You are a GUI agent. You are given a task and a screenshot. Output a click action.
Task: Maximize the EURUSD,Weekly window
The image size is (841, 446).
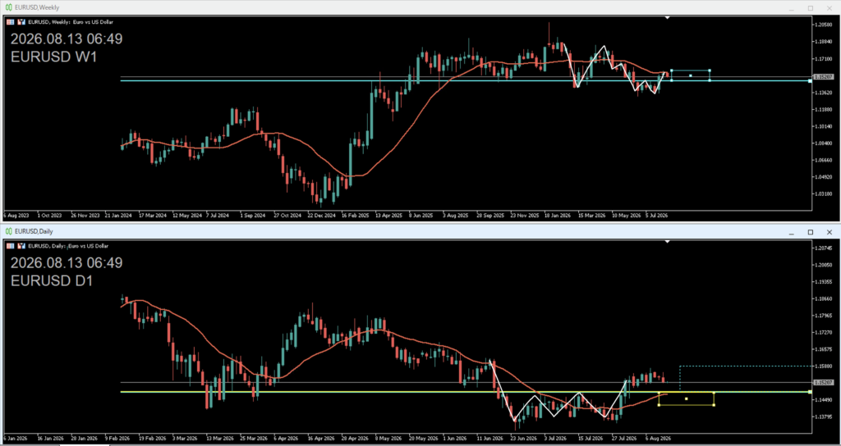[811, 8]
